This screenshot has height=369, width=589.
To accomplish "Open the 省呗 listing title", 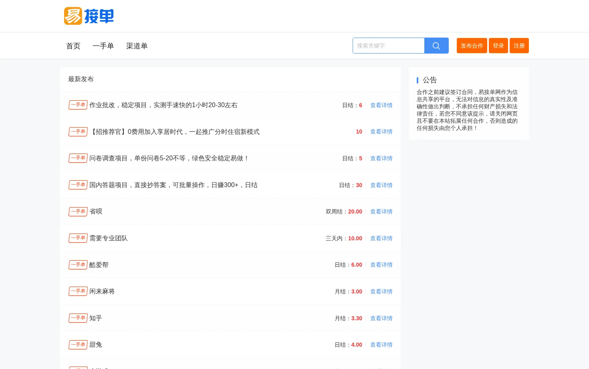I will 96,211.
